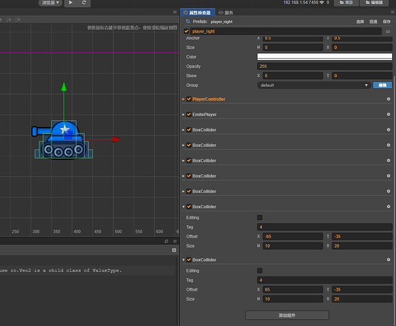Open the white Color swatch picker
Screen dimensions: 396x326
324,57
